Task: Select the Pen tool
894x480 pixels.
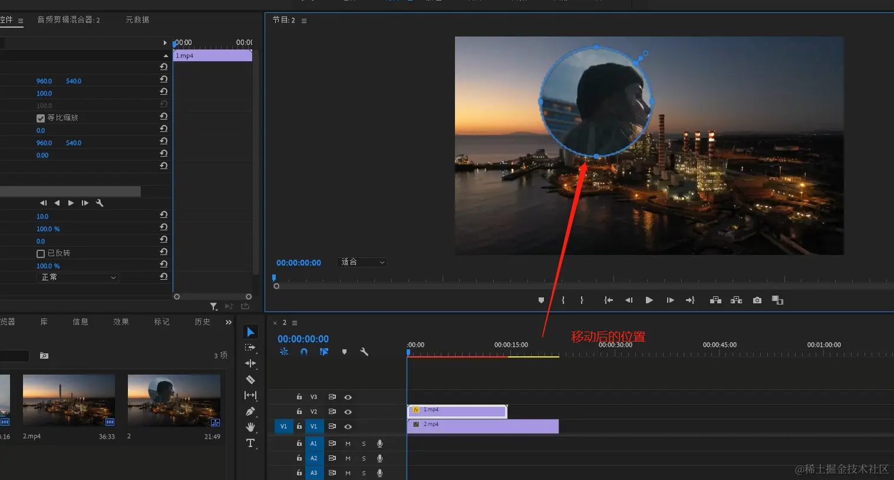Action: coord(250,411)
